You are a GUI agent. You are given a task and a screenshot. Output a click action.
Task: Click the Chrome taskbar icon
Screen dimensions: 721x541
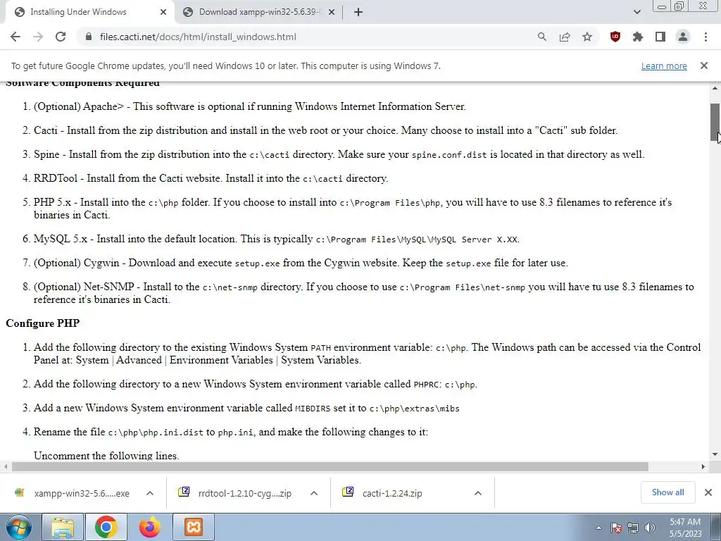[106, 527]
